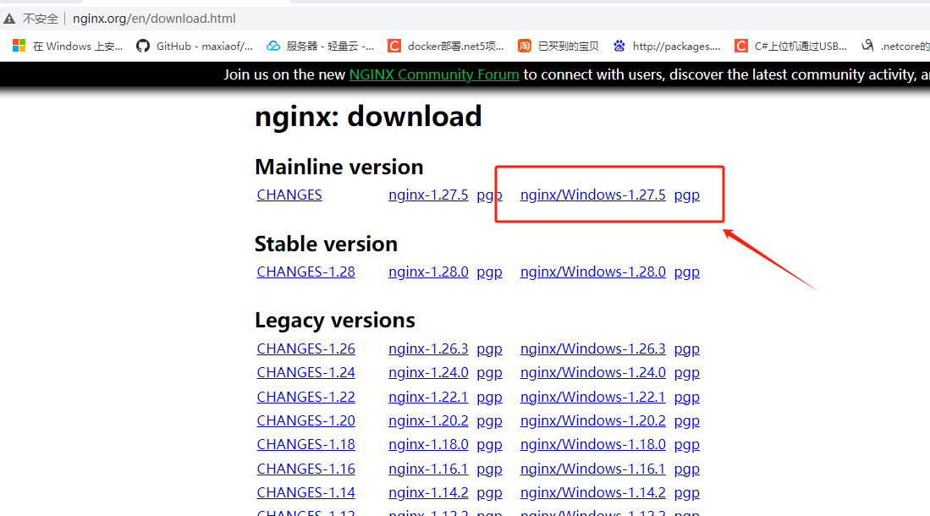Open CHANGES-1.26 link
Image resolution: width=930 pixels, height=516 pixels.
306,349
